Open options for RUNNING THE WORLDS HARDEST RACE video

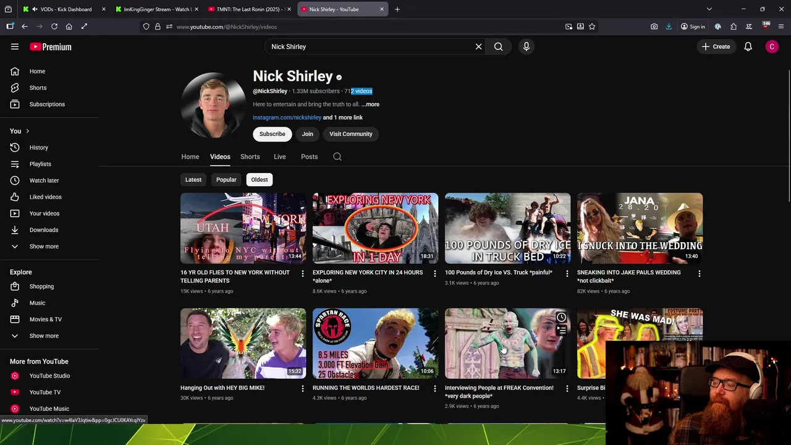434,388
